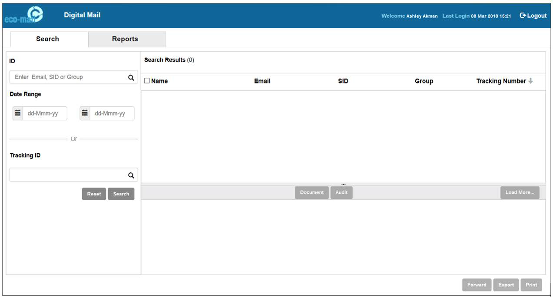Image resolution: width=553 pixels, height=297 pixels.
Task: Click the Tracking ID magnifier icon
Action: point(131,175)
